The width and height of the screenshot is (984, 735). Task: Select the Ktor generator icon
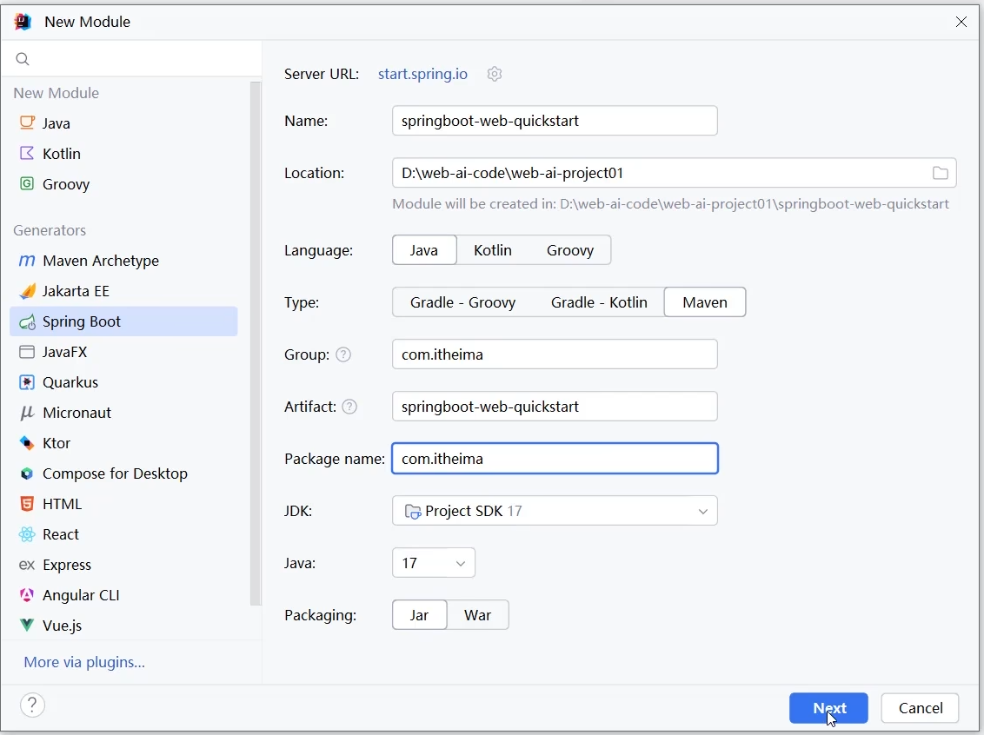click(27, 443)
